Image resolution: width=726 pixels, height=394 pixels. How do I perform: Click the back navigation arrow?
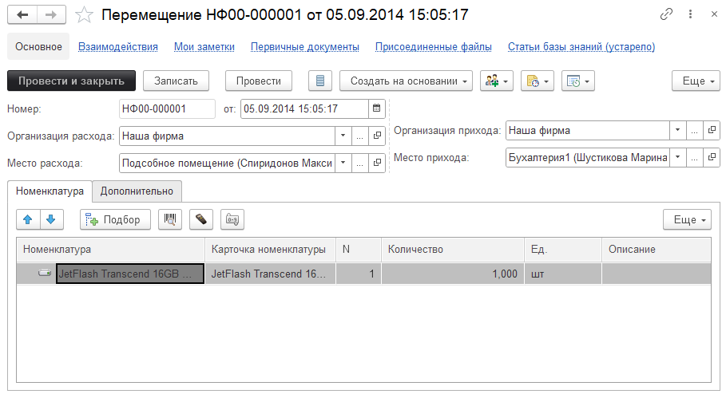tap(22, 15)
